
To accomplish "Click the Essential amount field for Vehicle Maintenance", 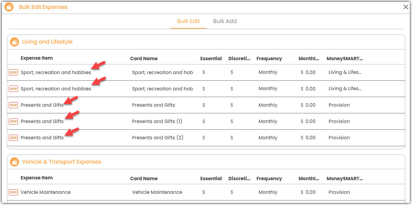I will (211, 192).
